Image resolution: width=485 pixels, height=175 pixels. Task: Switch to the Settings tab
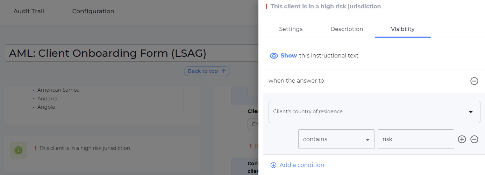click(x=291, y=29)
